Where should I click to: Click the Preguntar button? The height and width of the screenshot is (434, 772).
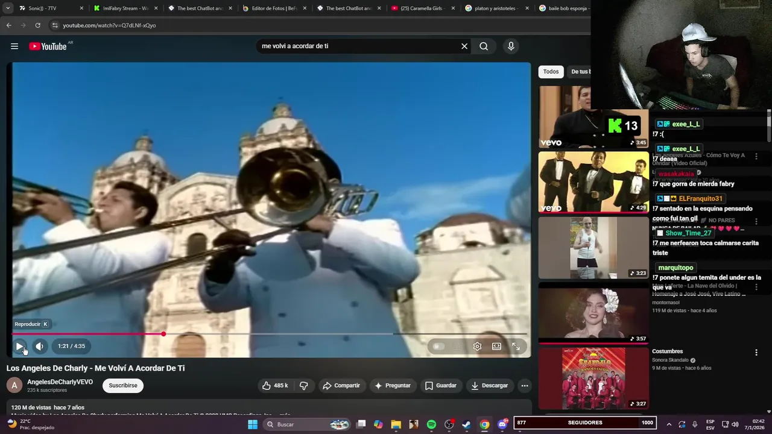392,386
